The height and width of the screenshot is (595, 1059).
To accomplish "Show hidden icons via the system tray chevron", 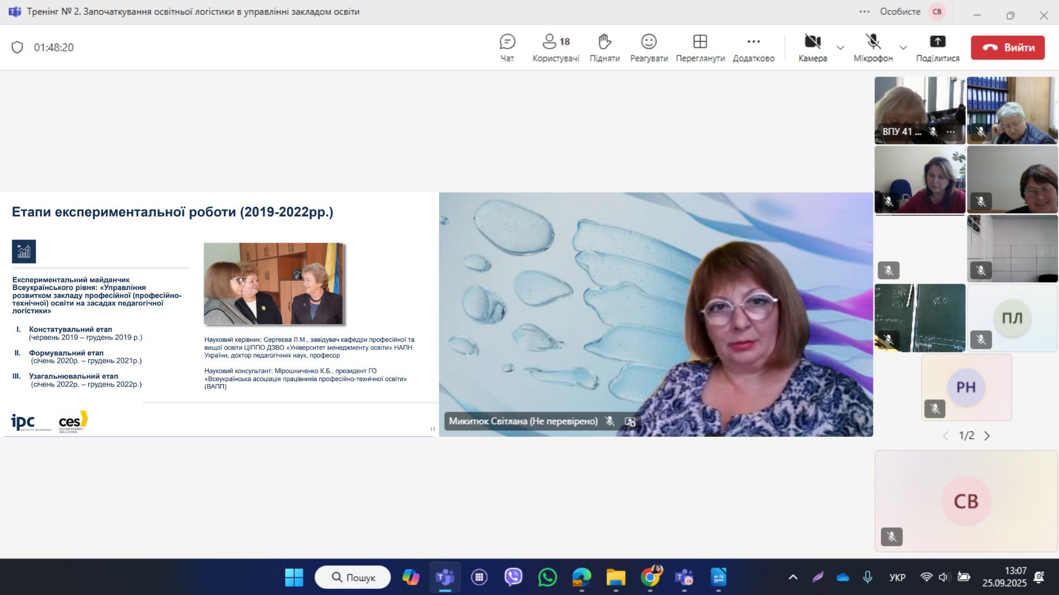I will click(x=793, y=577).
